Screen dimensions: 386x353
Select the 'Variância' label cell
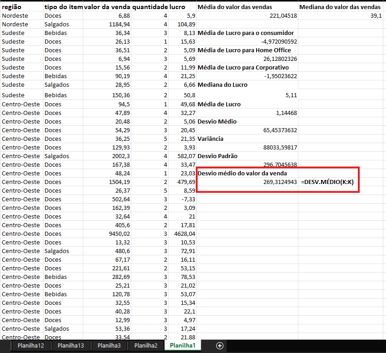(x=247, y=139)
